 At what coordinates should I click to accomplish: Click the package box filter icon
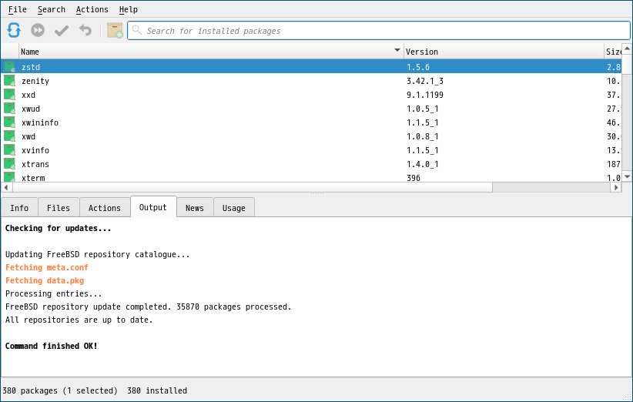coord(115,30)
